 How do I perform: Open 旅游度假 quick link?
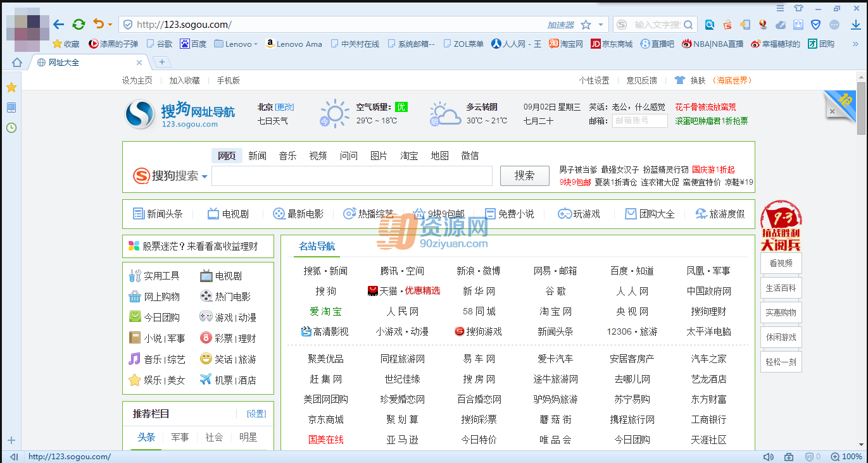pyautogui.click(x=720, y=214)
